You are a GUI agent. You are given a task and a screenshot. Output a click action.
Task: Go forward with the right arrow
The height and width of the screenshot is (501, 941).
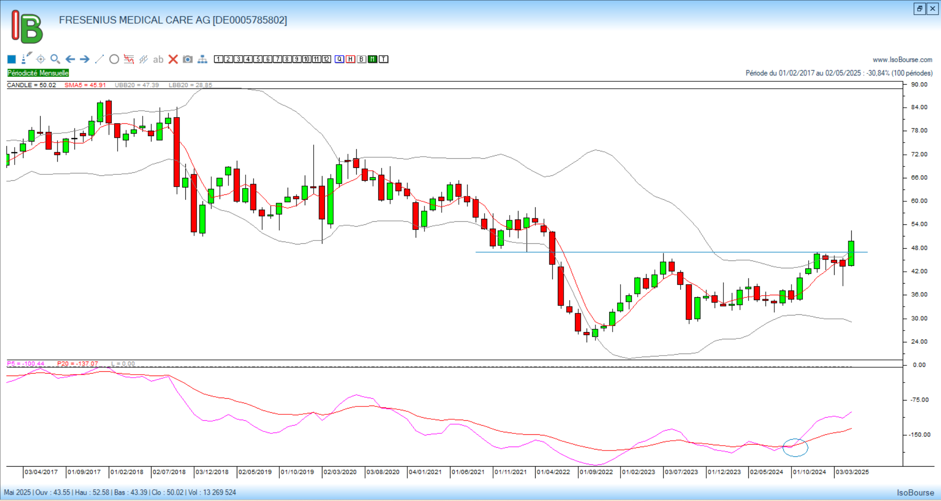pos(85,59)
